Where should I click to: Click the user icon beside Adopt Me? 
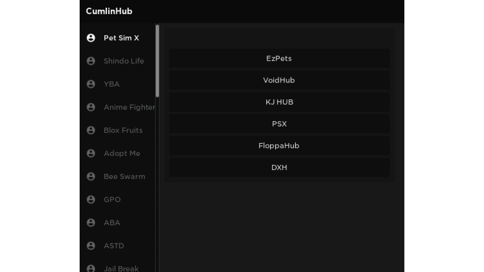[x=91, y=153]
